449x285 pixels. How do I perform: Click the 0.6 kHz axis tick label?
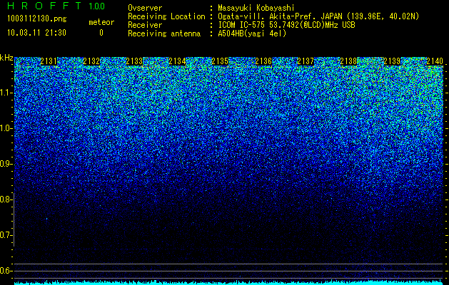point(5,271)
